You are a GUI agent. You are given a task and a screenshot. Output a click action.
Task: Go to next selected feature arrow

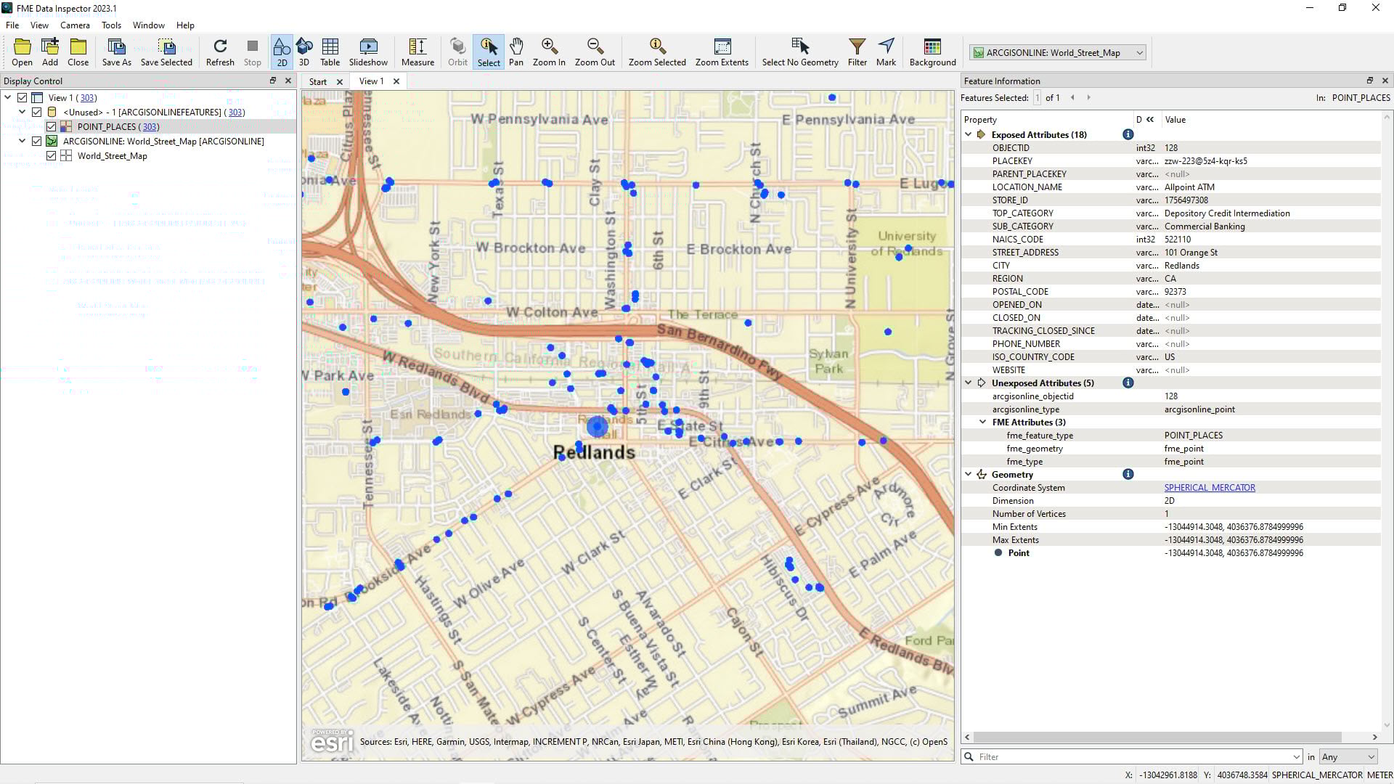pos(1088,97)
